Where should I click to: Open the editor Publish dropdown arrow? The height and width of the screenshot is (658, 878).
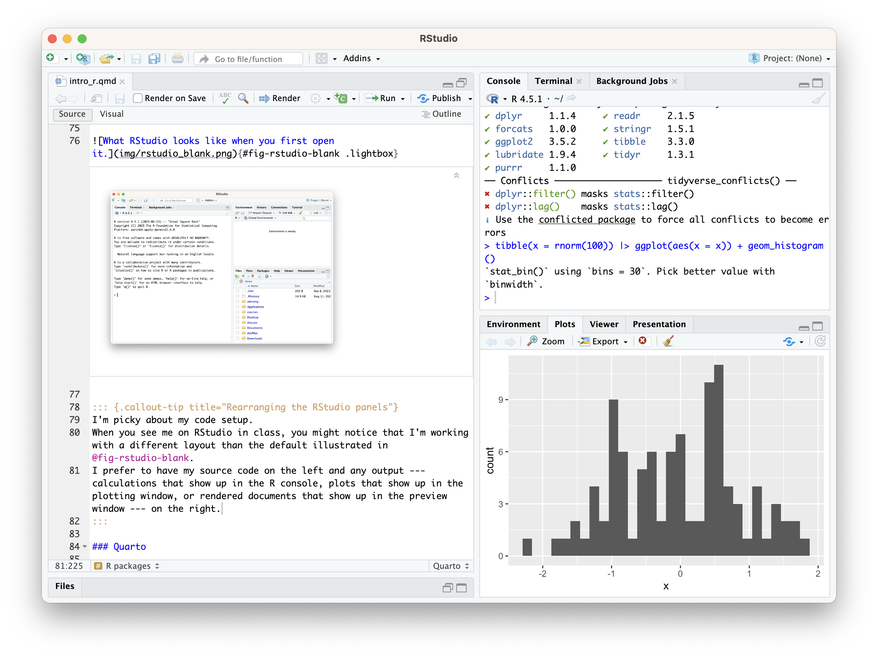[470, 99]
